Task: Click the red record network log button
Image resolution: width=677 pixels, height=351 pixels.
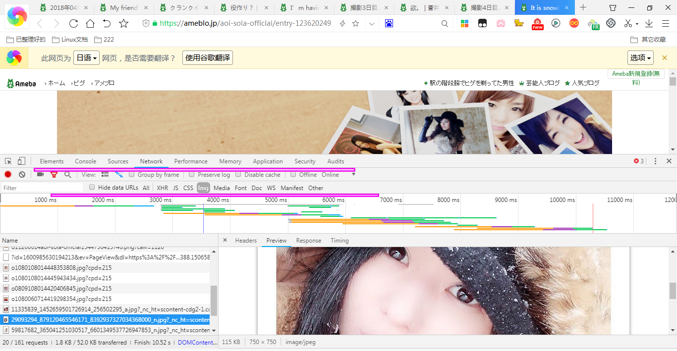Action: (8, 174)
